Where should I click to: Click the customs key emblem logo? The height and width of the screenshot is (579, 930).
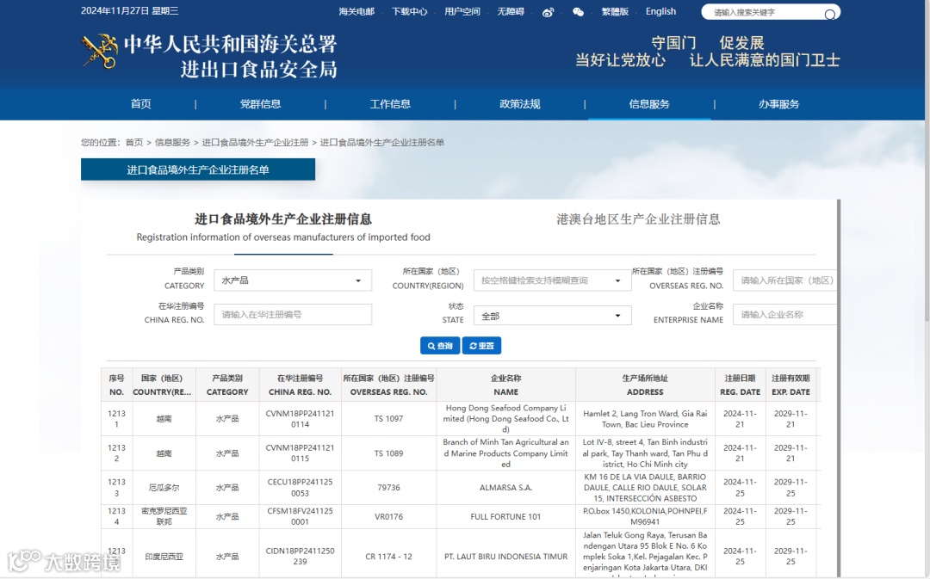click(100, 52)
